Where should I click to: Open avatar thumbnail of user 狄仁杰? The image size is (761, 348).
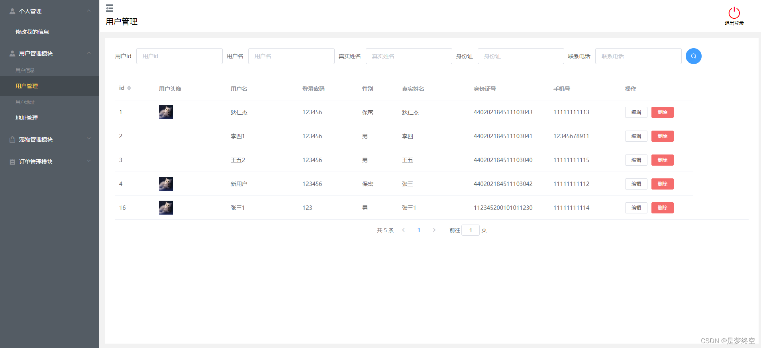click(x=166, y=112)
